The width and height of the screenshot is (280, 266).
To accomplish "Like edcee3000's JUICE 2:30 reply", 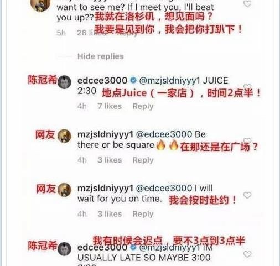I will [247, 87].
